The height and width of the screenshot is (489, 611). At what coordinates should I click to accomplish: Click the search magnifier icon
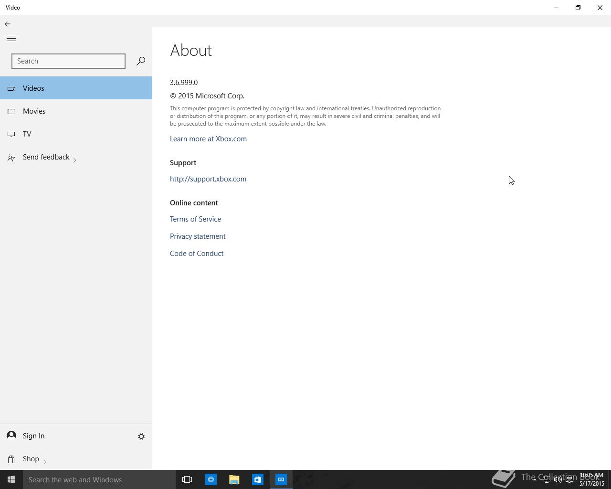[x=140, y=61]
